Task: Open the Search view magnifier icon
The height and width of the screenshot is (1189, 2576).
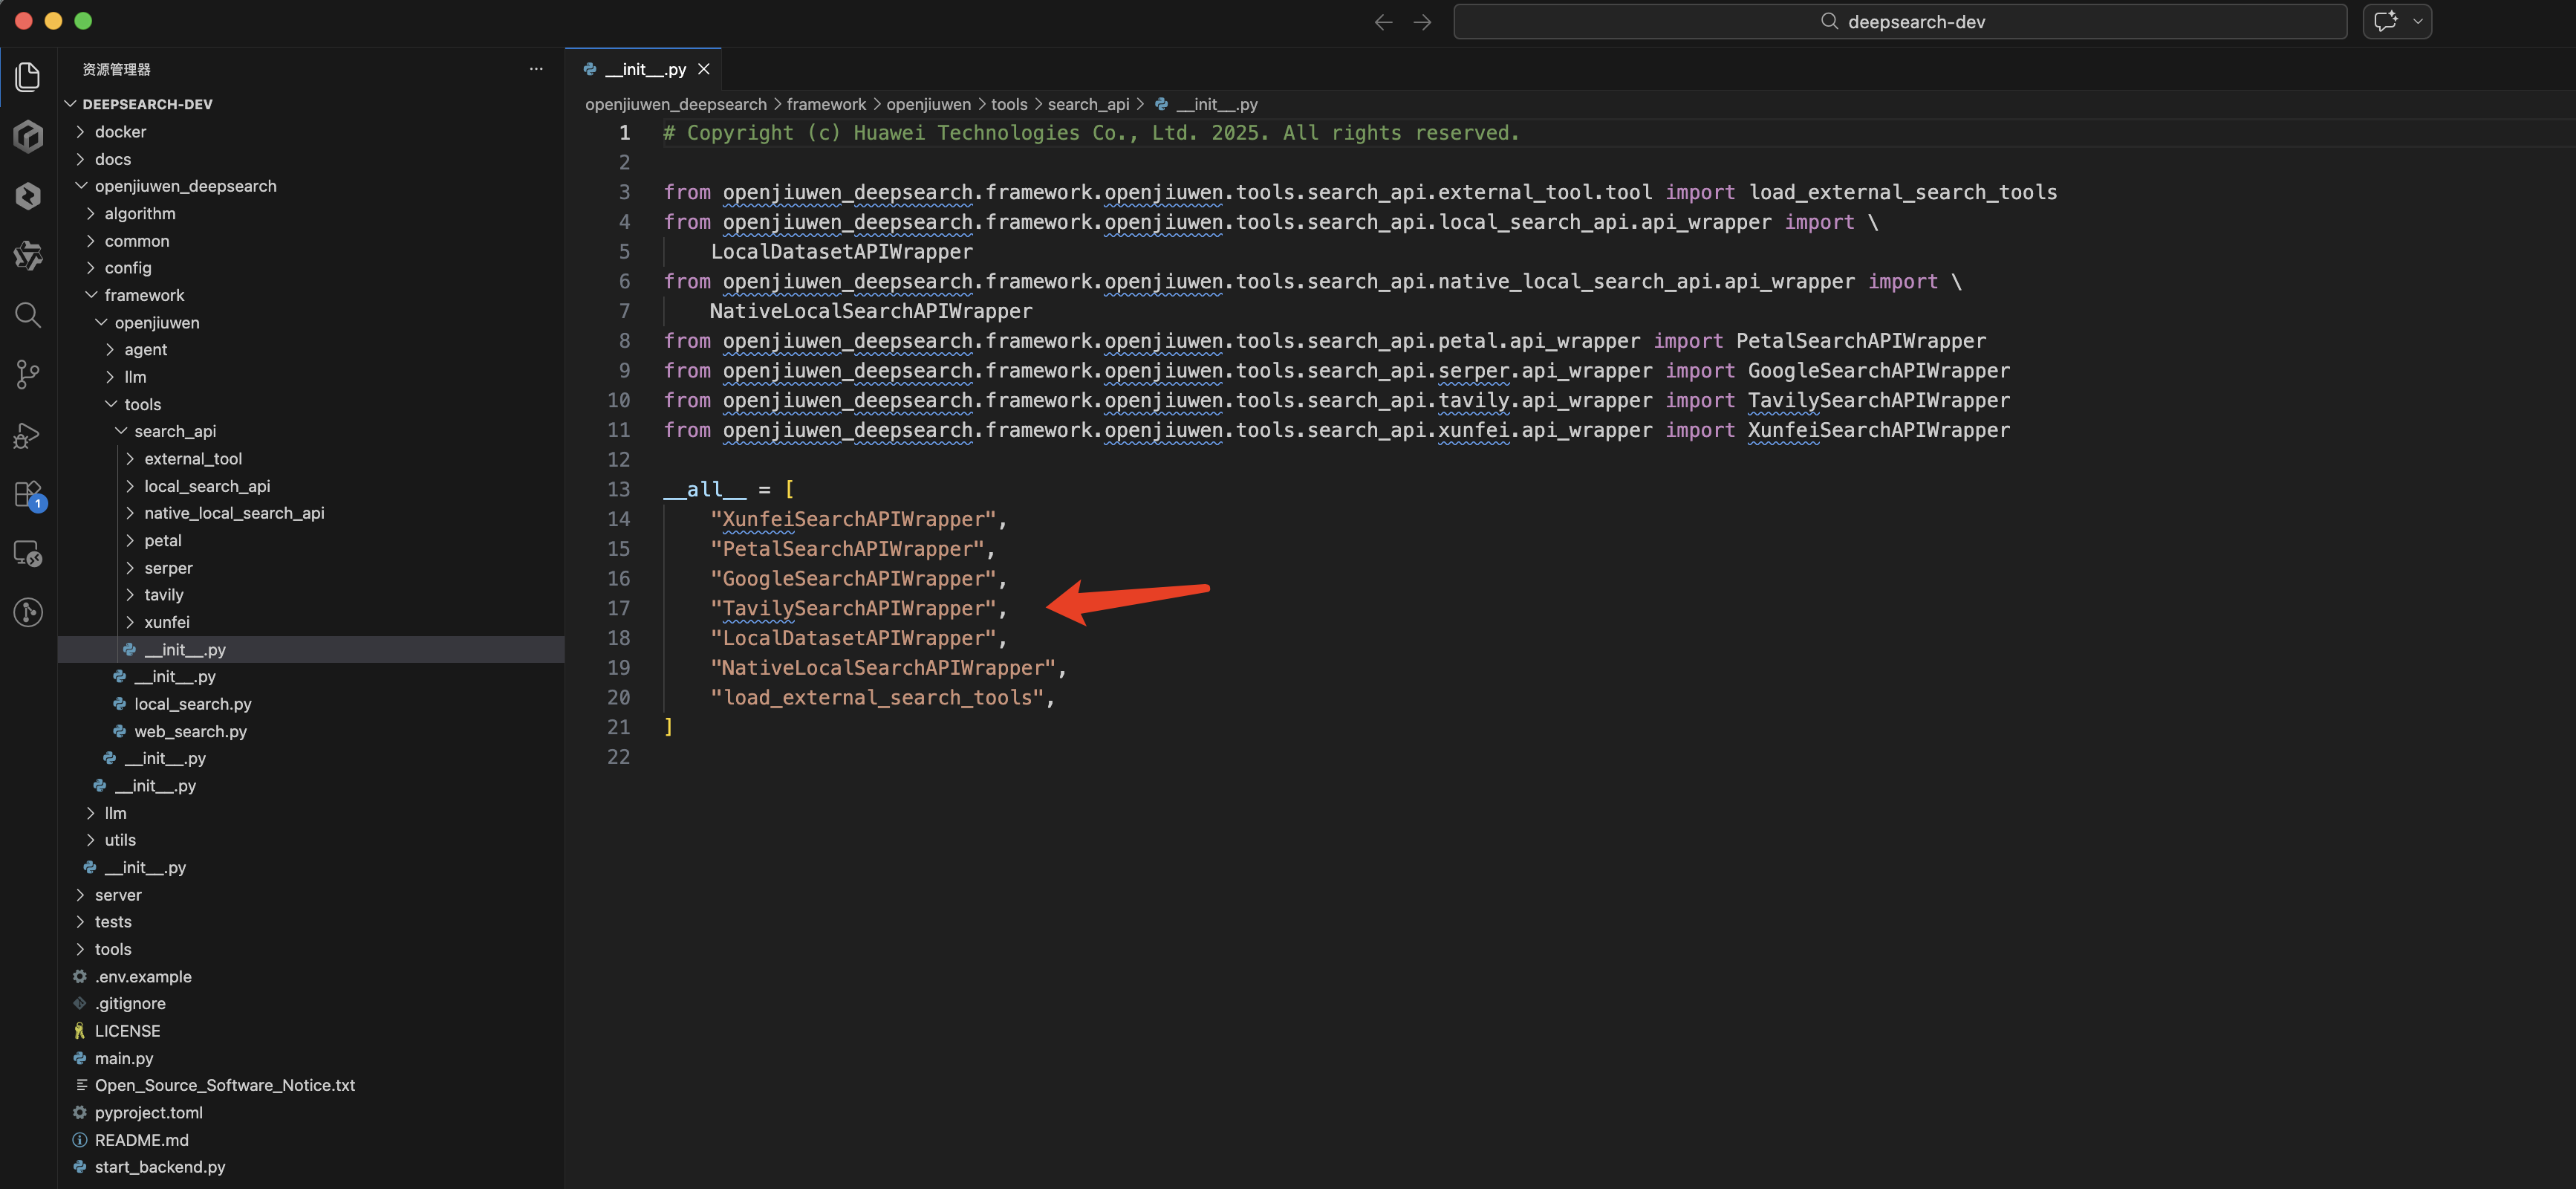Action: point(28,315)
